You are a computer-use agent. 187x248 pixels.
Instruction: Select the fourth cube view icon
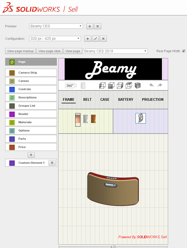(x=129, y=86)
